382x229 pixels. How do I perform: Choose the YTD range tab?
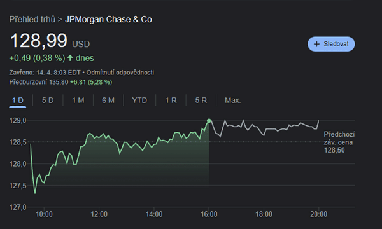pyautogui.click(x=139, y=101)
